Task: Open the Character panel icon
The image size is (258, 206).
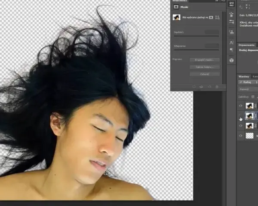Action: [231, 42]
